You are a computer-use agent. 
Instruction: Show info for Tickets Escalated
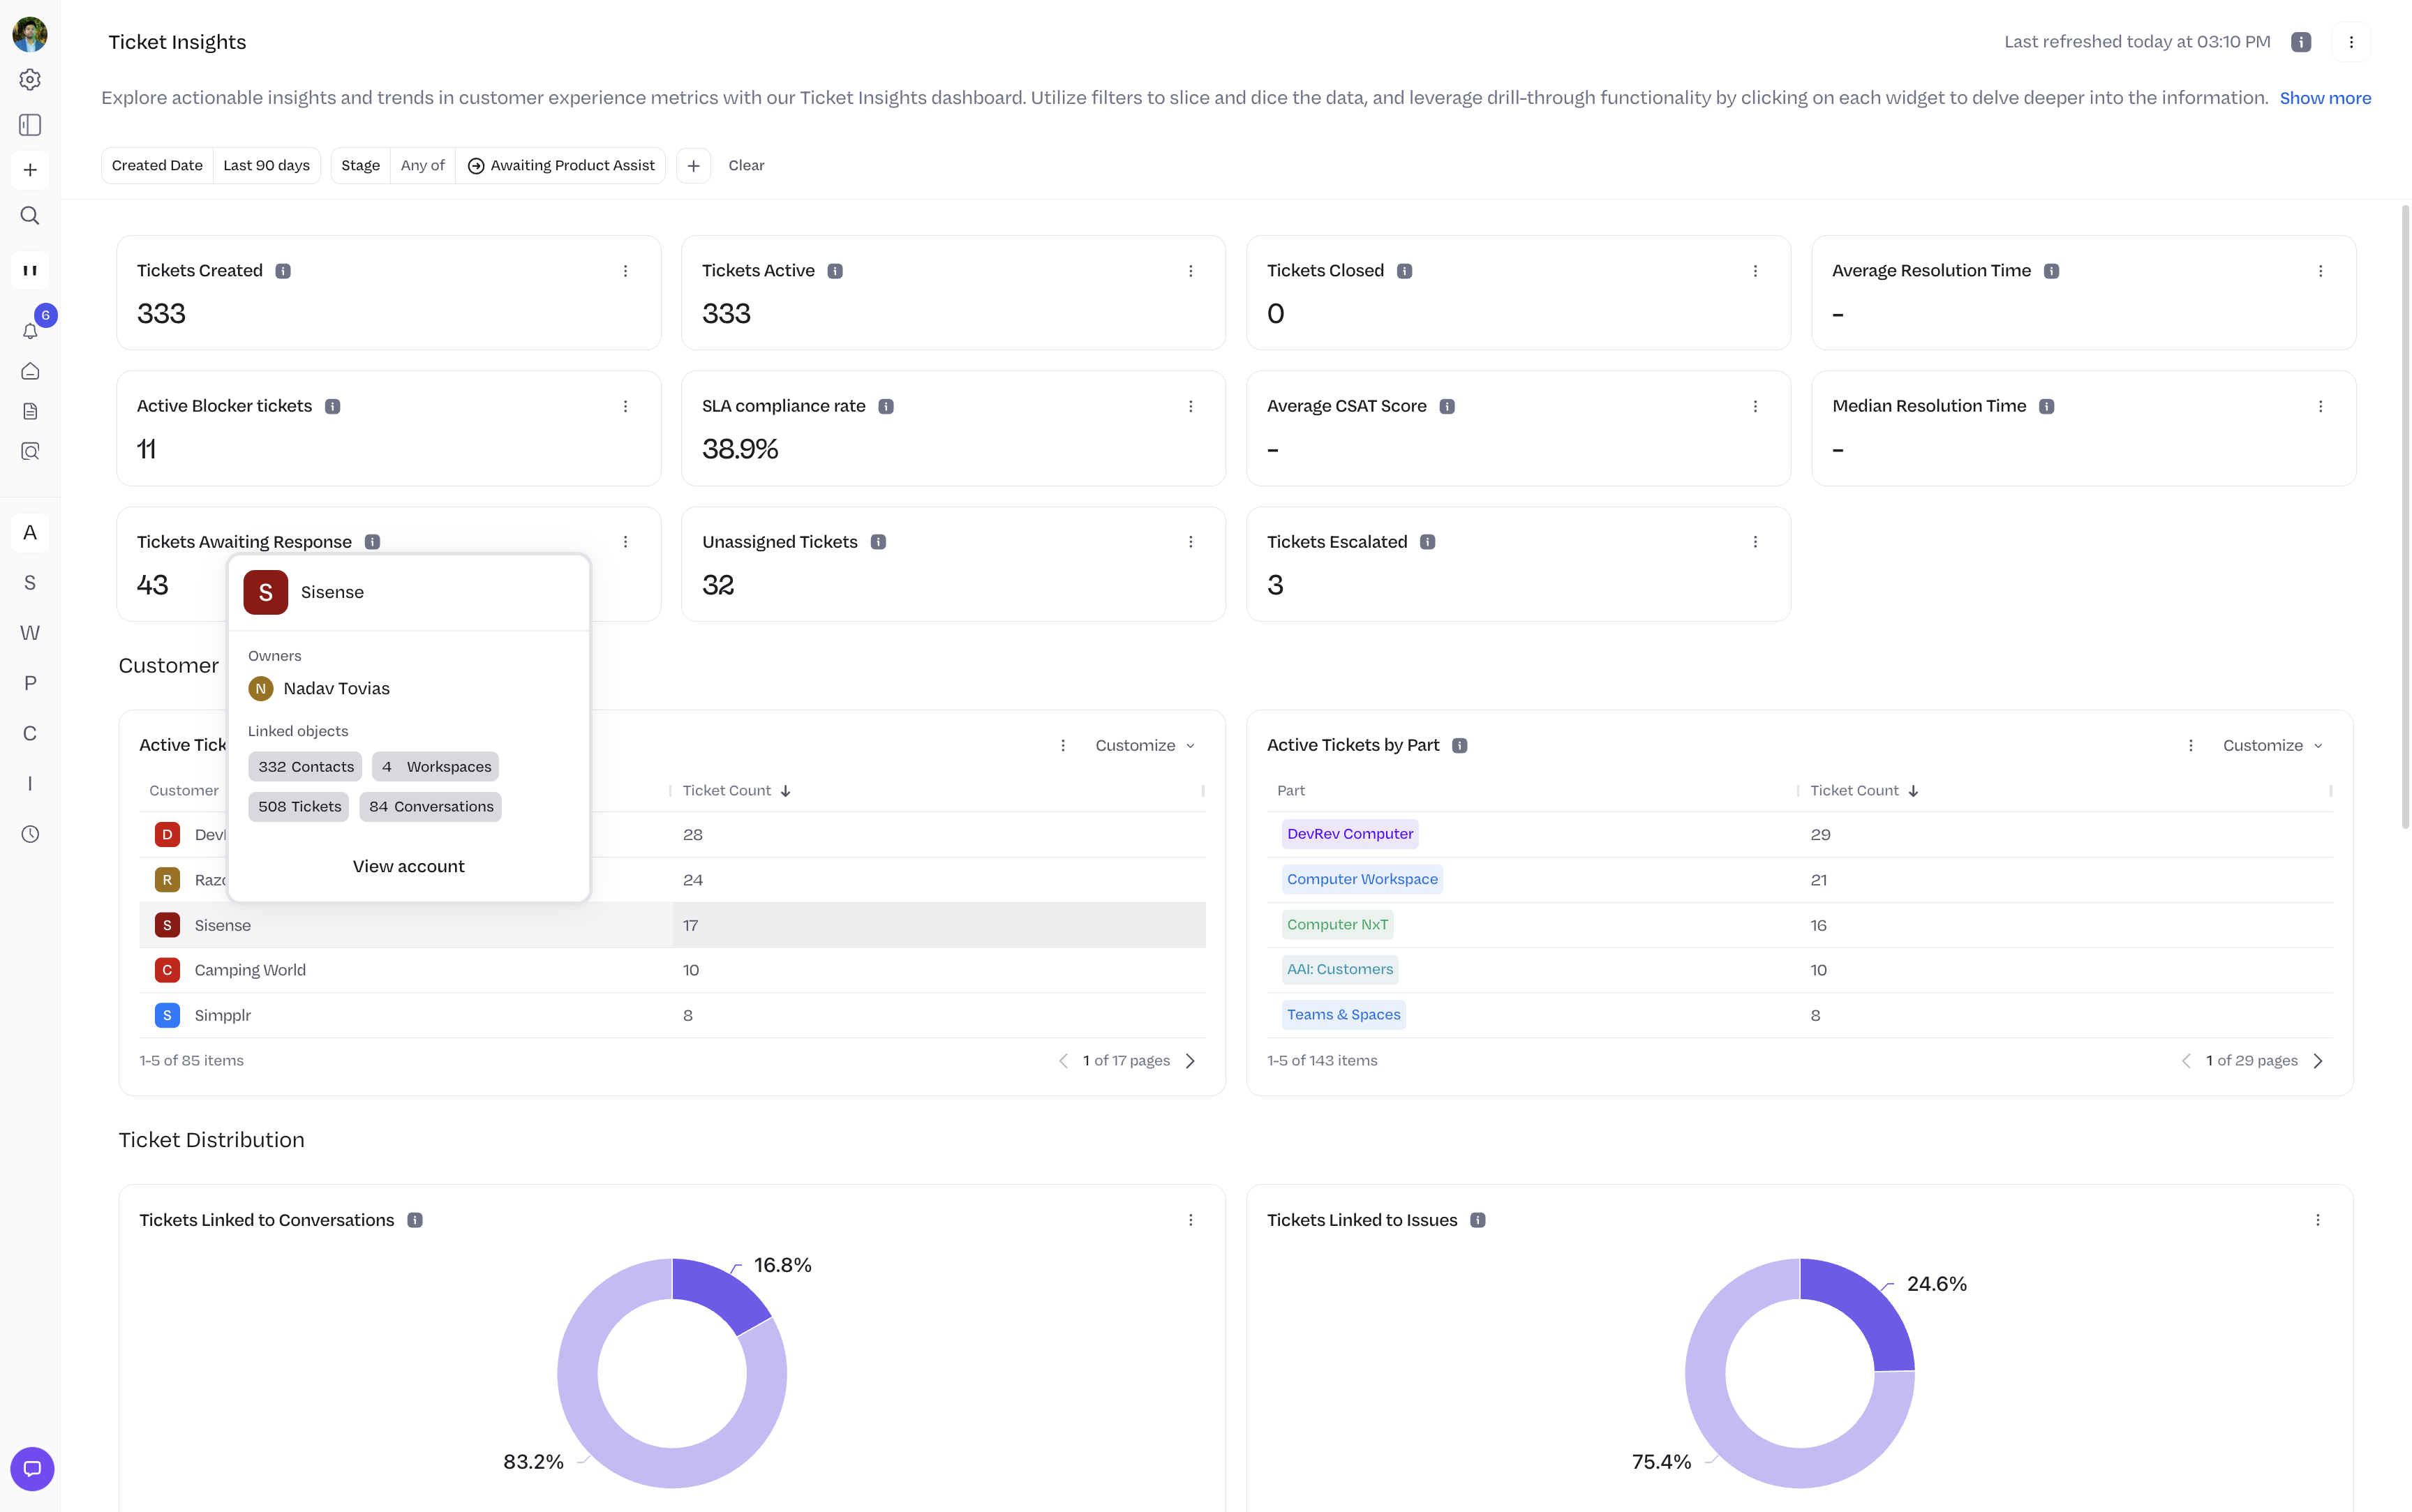(x=1428, y=542)
